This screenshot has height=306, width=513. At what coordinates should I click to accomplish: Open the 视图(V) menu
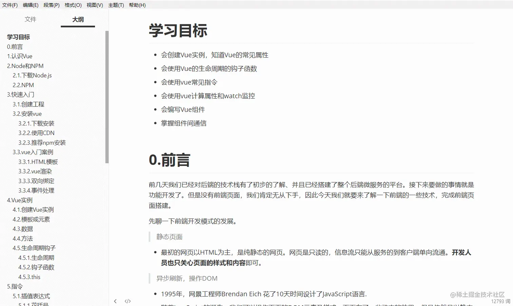coord(95,5)
